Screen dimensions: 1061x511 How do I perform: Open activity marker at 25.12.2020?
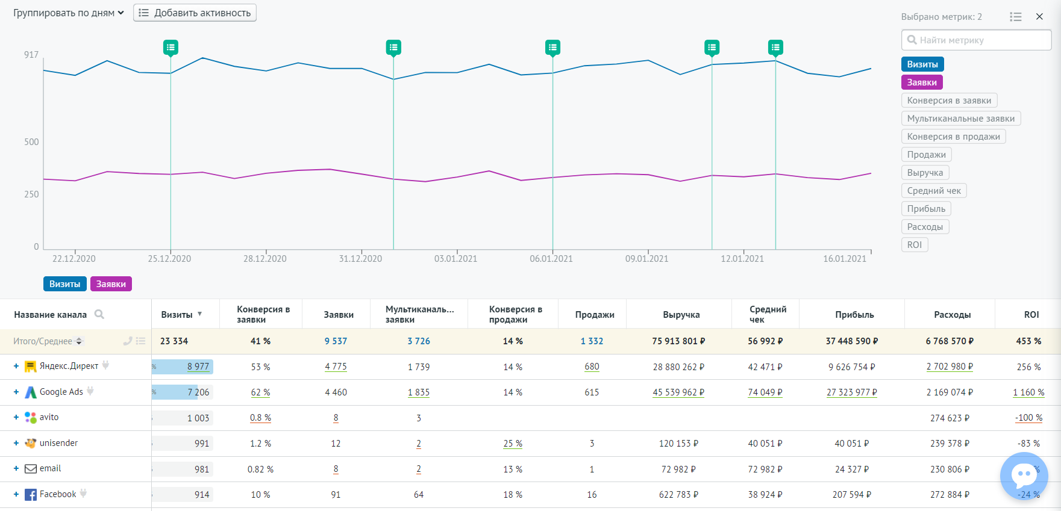(171, 47)
